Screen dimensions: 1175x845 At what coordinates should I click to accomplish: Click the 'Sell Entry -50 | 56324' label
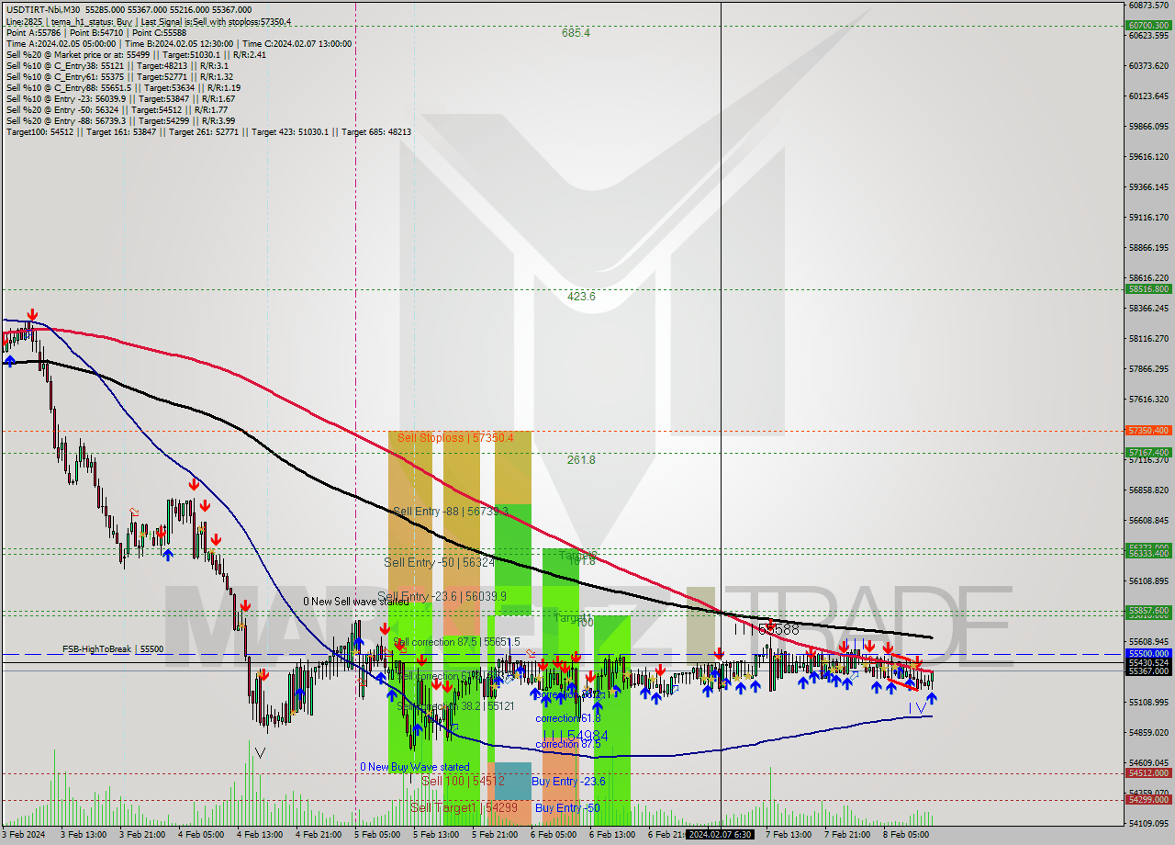(440, 562)
